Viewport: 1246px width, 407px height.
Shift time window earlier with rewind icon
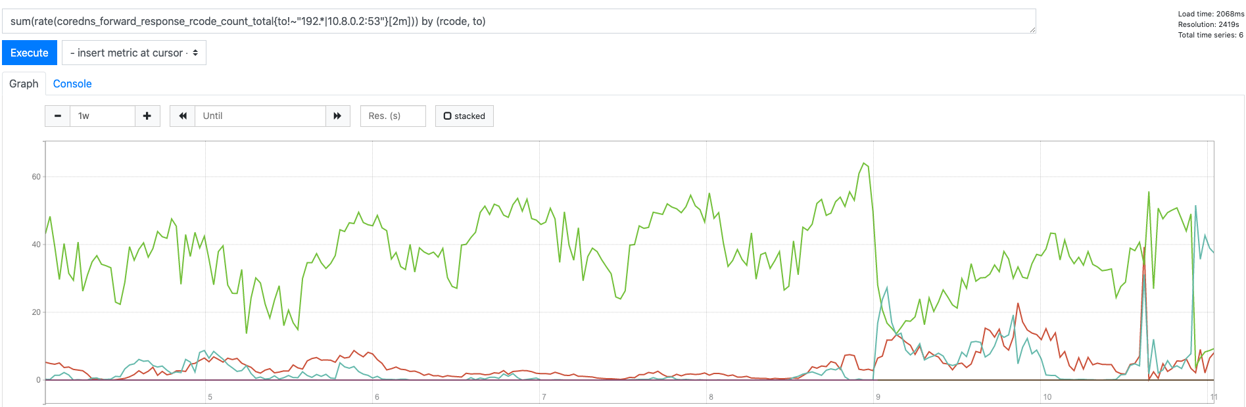click(181, 116)
